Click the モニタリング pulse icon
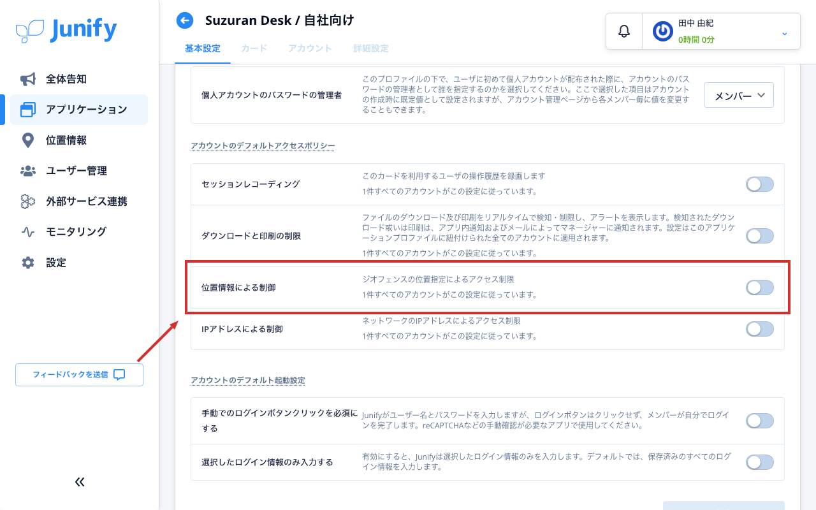The height and width of the screenshot is (510, 816). (x=28, y=232)
